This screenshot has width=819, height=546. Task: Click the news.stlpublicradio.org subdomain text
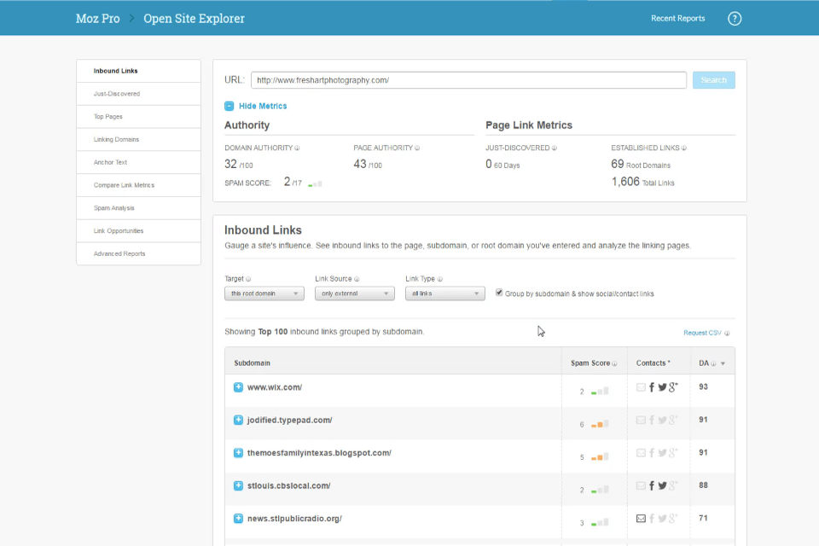294,519
